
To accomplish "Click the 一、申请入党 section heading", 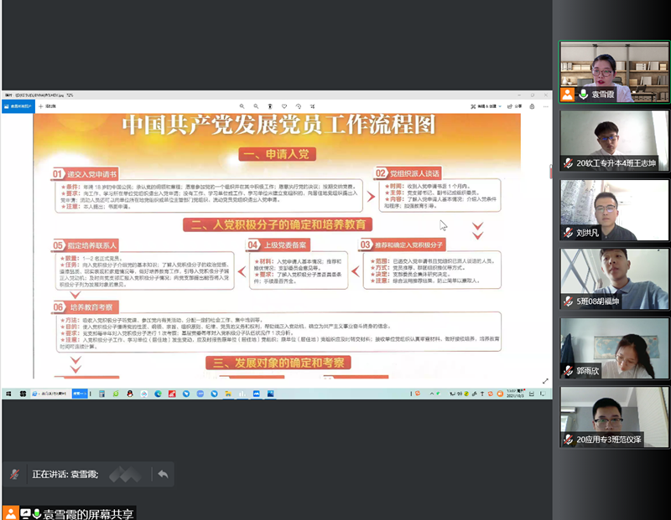I will point(278,154).
